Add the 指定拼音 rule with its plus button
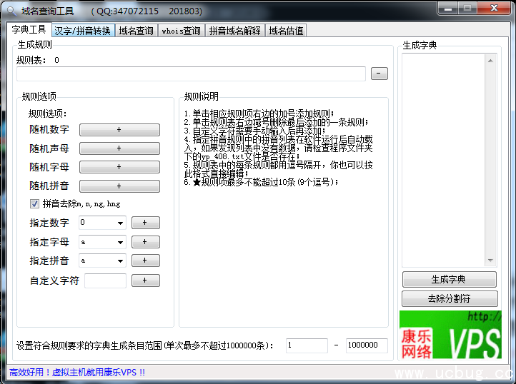 145,261
